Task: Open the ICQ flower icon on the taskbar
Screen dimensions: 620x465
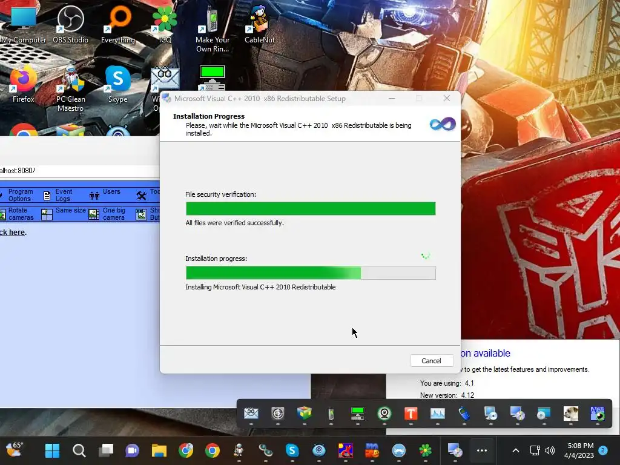Action: (426, 450)
